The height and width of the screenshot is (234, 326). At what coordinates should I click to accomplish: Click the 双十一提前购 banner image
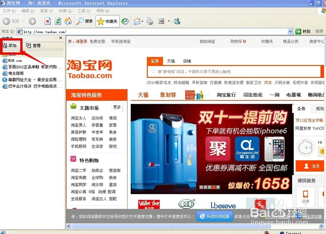click(x=211, y=149)
